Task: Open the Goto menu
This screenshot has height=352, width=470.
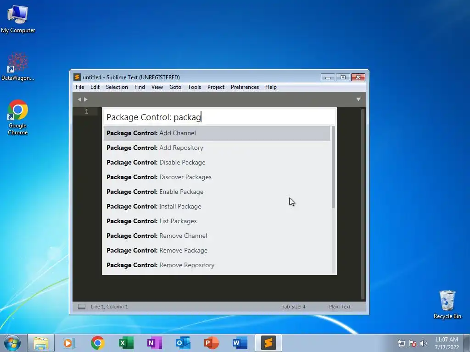Action: (175, 87)
